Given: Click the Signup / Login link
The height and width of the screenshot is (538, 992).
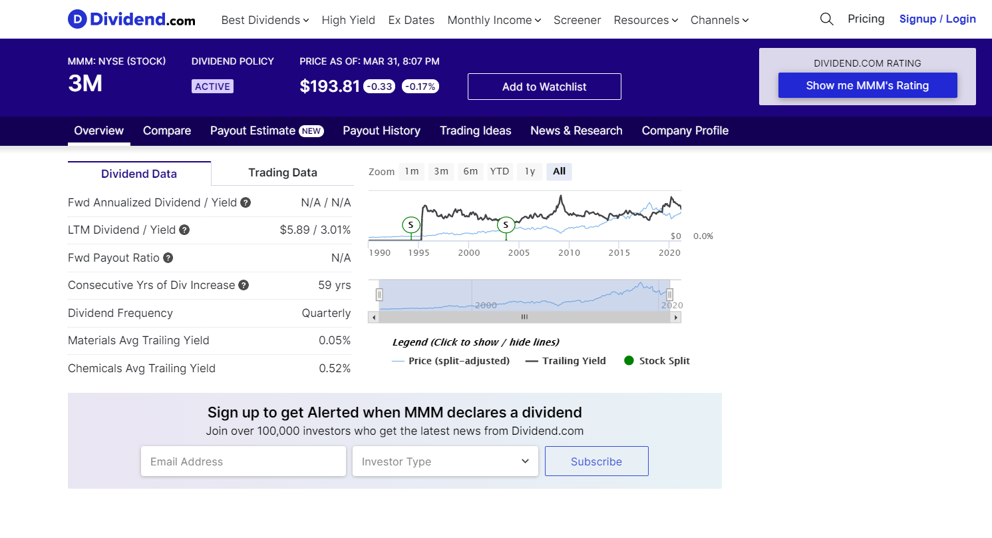Looking at the screenshot, I should pyautogui.click(x=937, y=19).
